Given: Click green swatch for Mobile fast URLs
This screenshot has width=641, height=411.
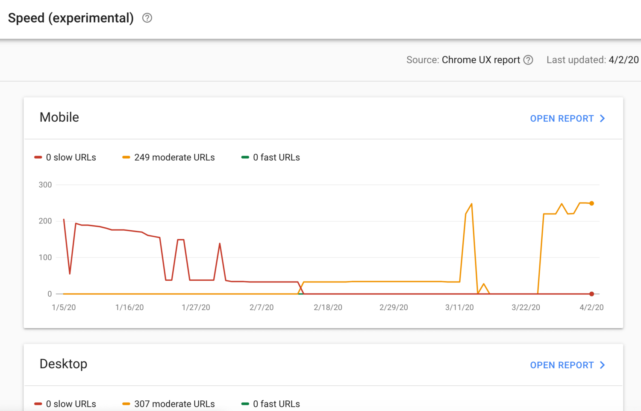Looking at the screenshot, I should (x=245, y=157).
